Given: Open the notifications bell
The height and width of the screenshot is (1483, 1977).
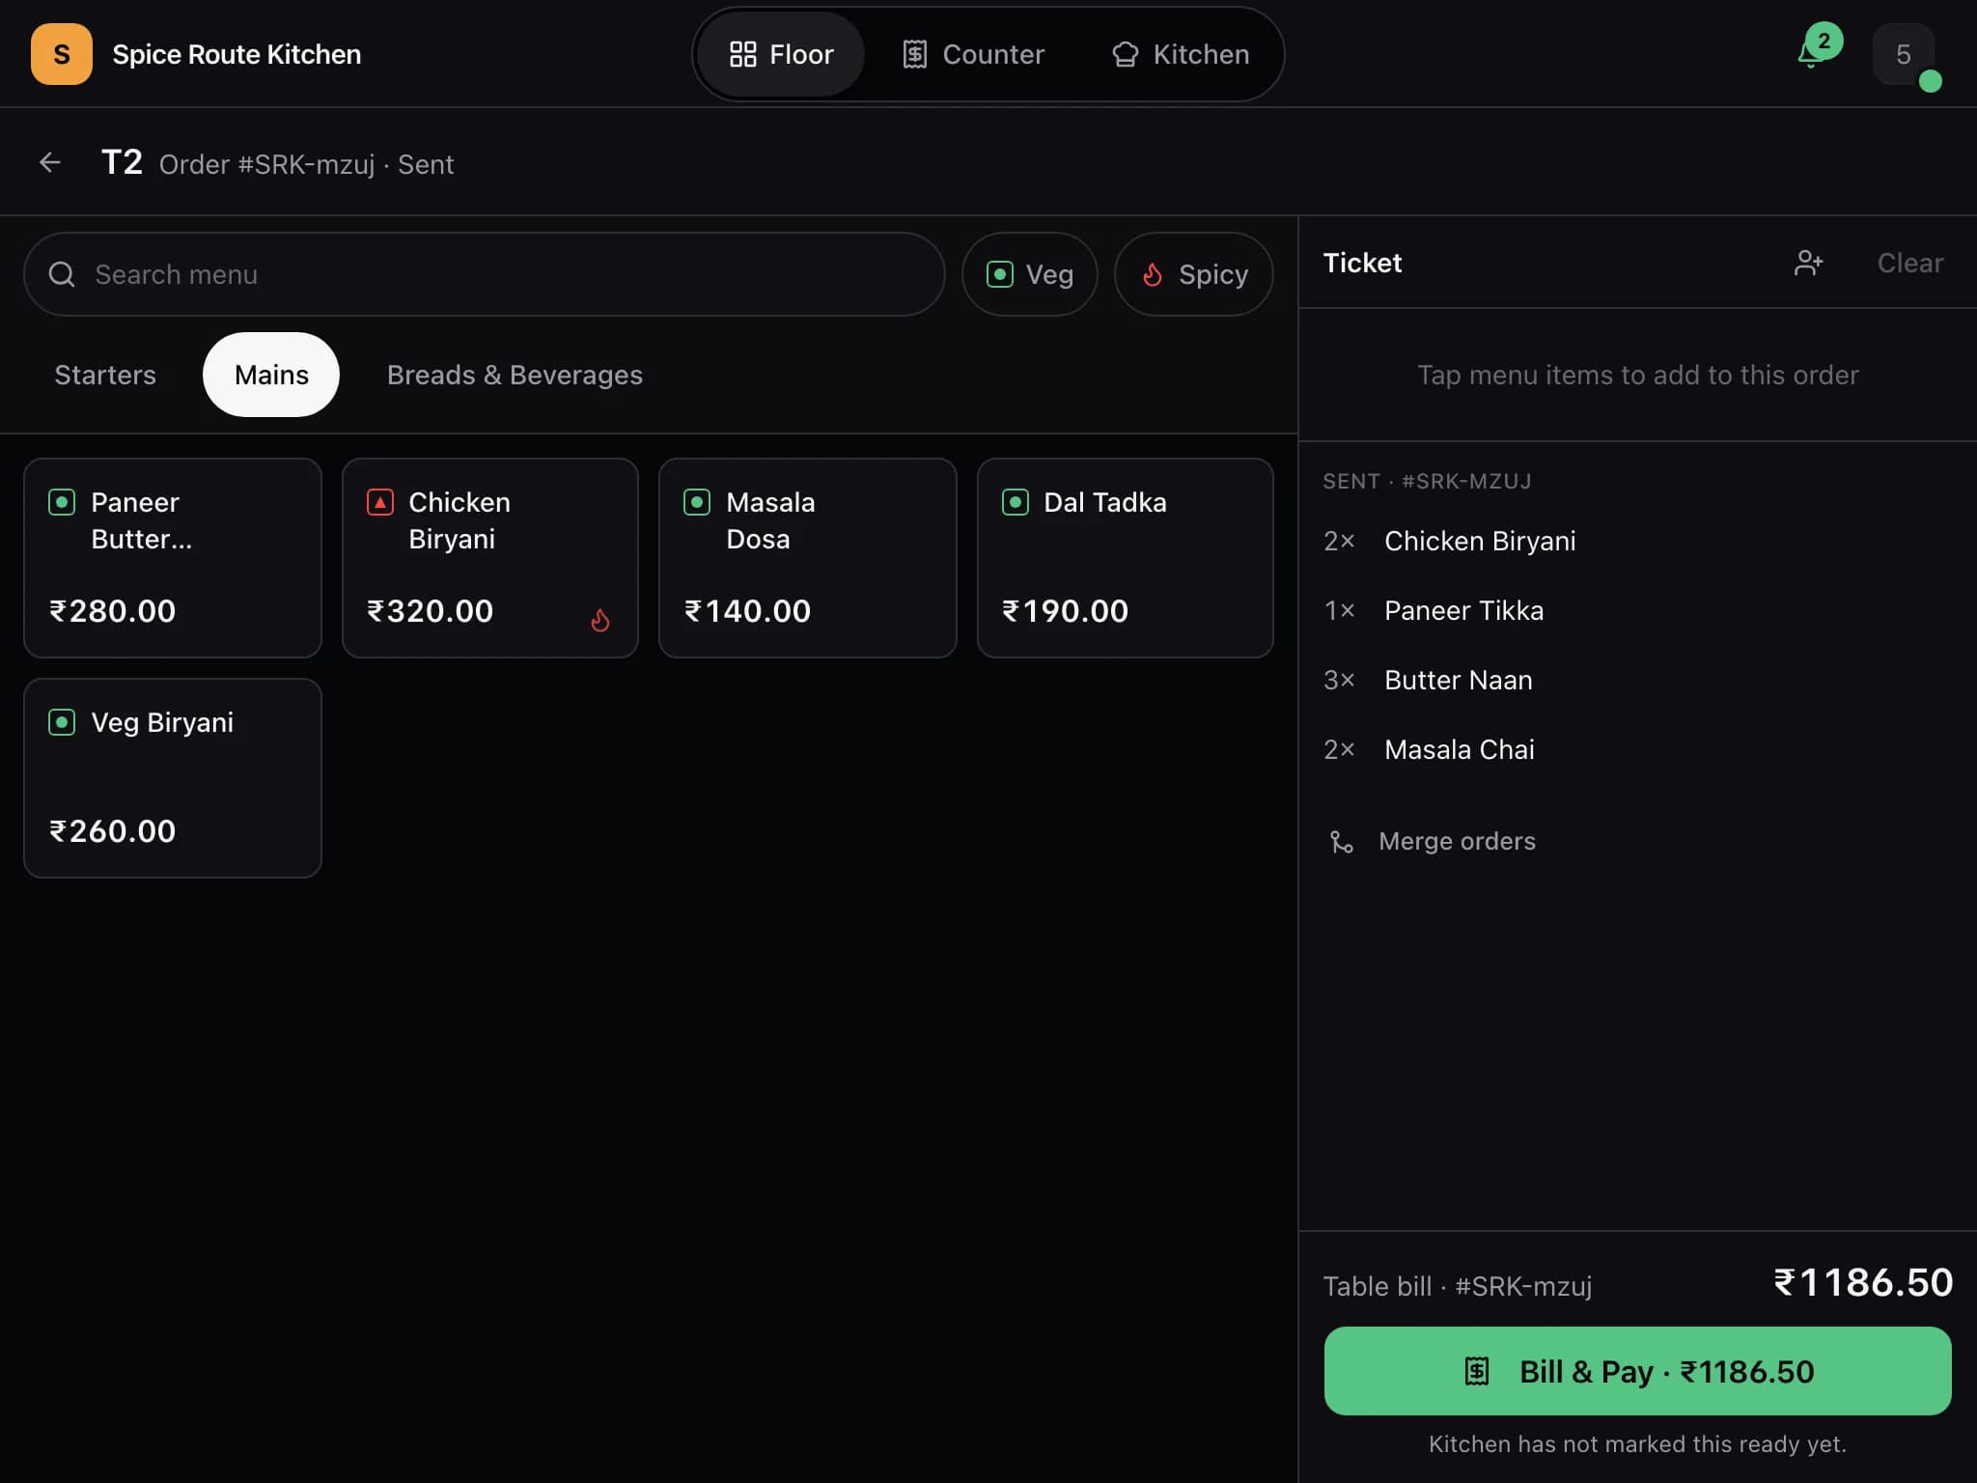Looking at the screenshot, I should tap(1811, 54).
